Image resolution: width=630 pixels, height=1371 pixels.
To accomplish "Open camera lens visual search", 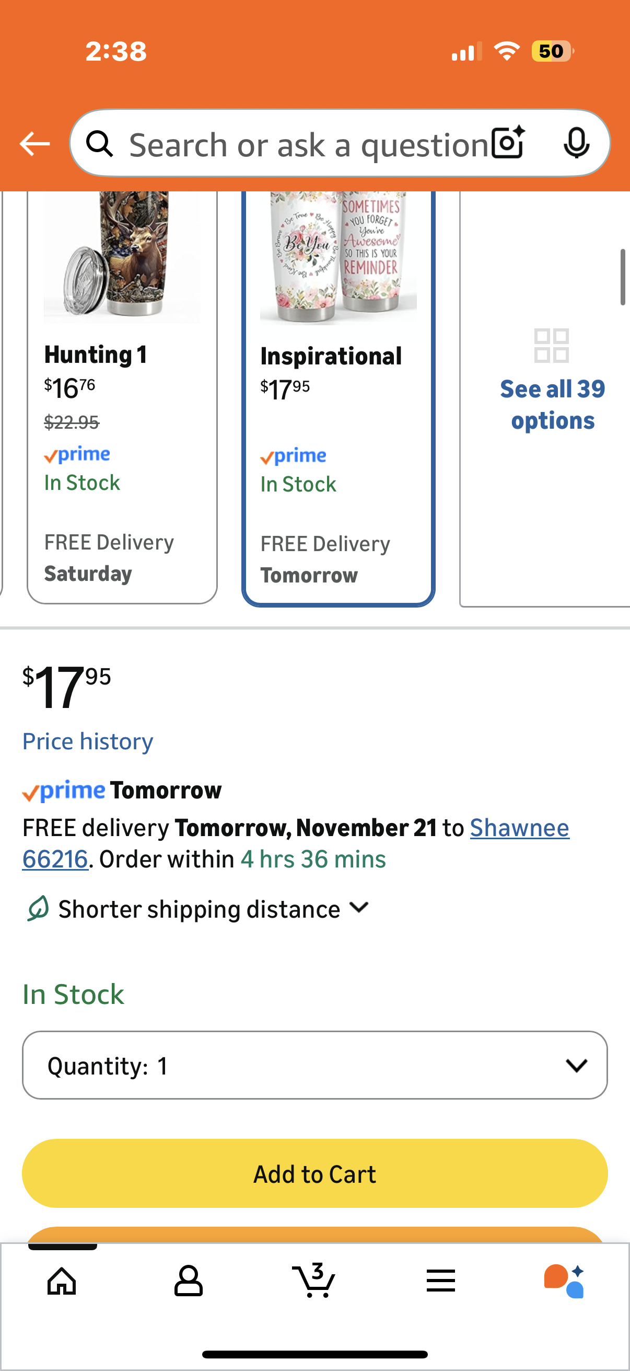I will coord(508,143).
